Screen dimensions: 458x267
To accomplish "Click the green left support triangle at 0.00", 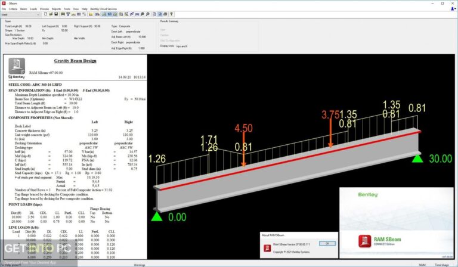I will (157, 216).
